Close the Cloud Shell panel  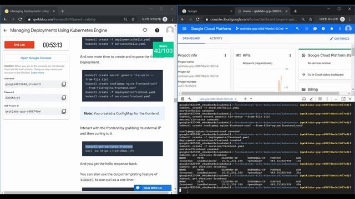350,99
